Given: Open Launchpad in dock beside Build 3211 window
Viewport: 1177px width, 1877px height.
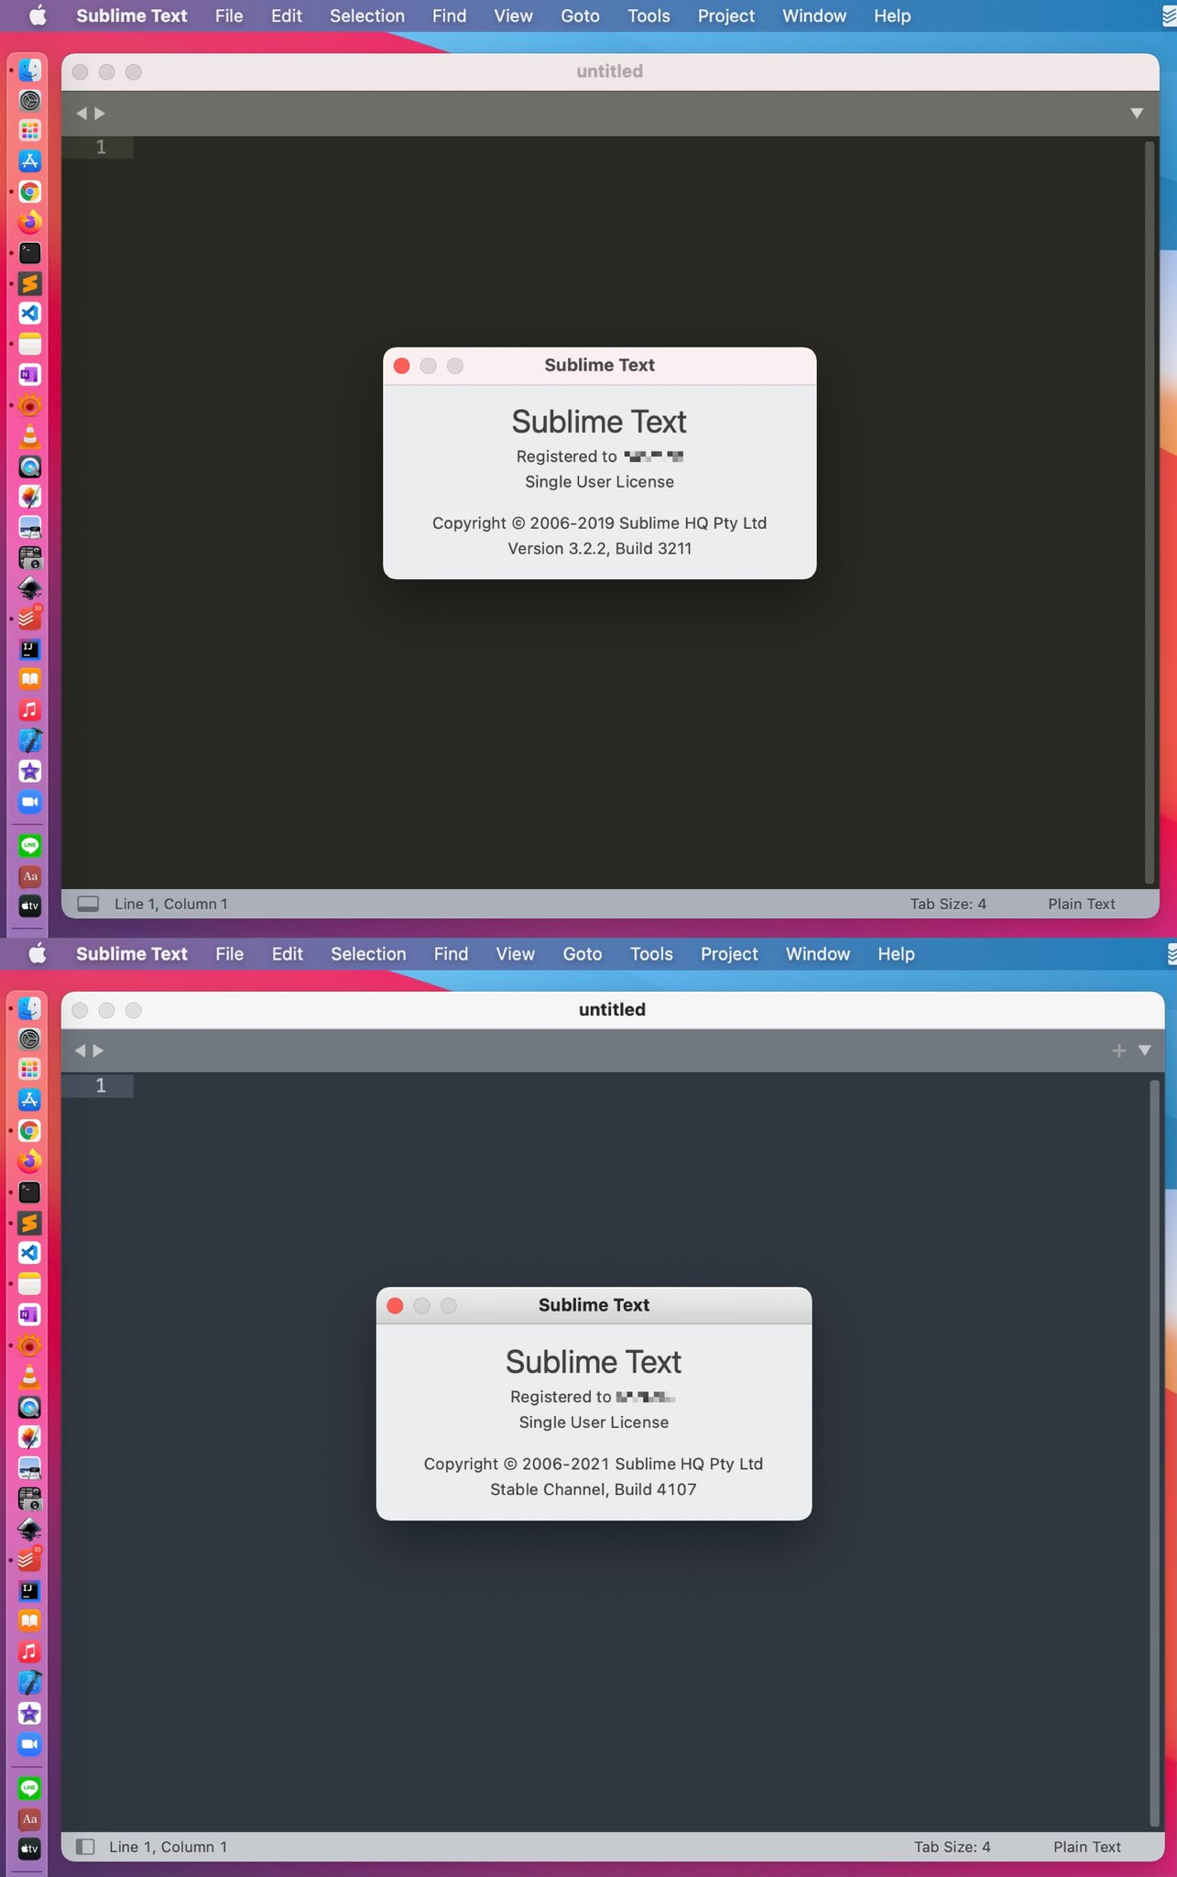Looking at the screenshot, I should [x=30, y=130].
